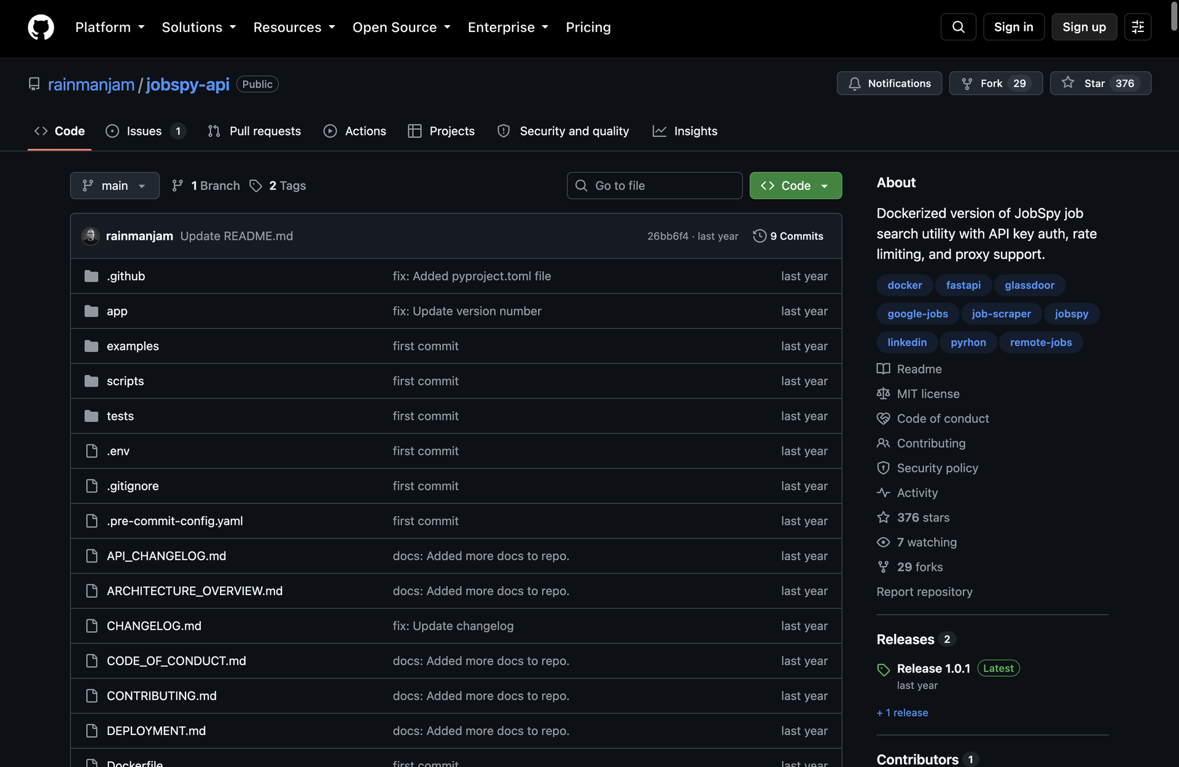
Task: Expand the Open Source menu
Action: [402, 27]
